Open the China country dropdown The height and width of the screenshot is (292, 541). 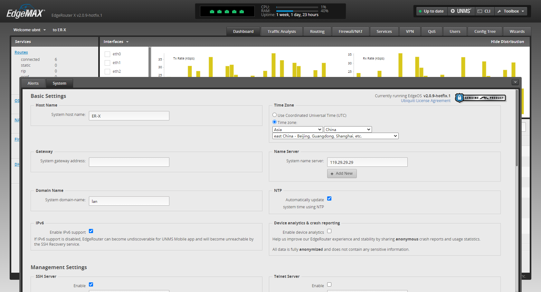pyautogui.click(x=348, y=129)
